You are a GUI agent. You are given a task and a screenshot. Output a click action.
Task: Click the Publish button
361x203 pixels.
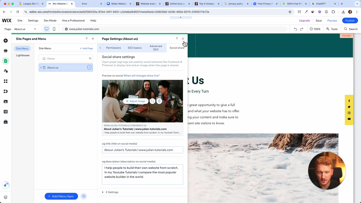(350, 21)
